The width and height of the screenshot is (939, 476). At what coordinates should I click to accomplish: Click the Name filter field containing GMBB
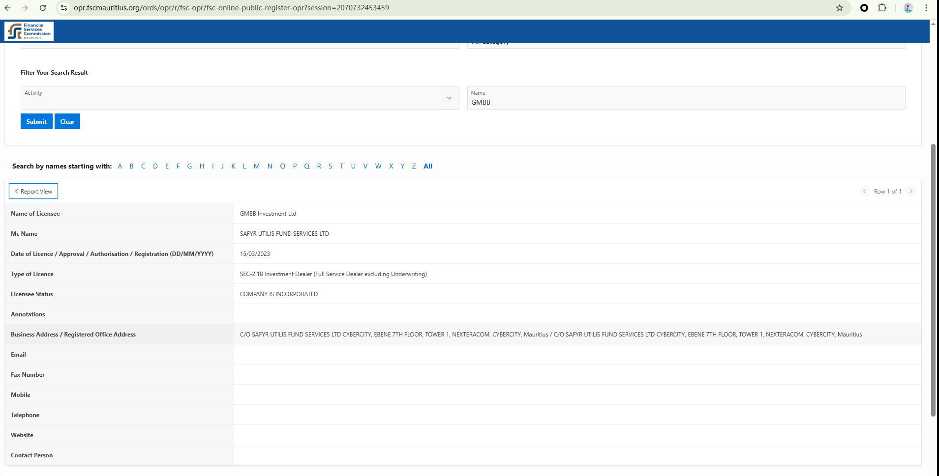[686, 102]
